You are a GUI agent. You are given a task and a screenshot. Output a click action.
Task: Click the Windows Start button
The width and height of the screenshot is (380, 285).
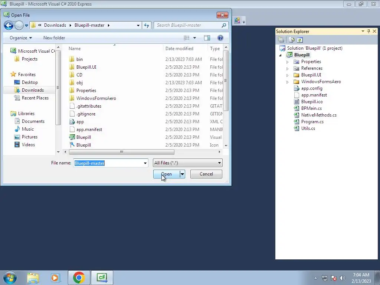[10, 278]
